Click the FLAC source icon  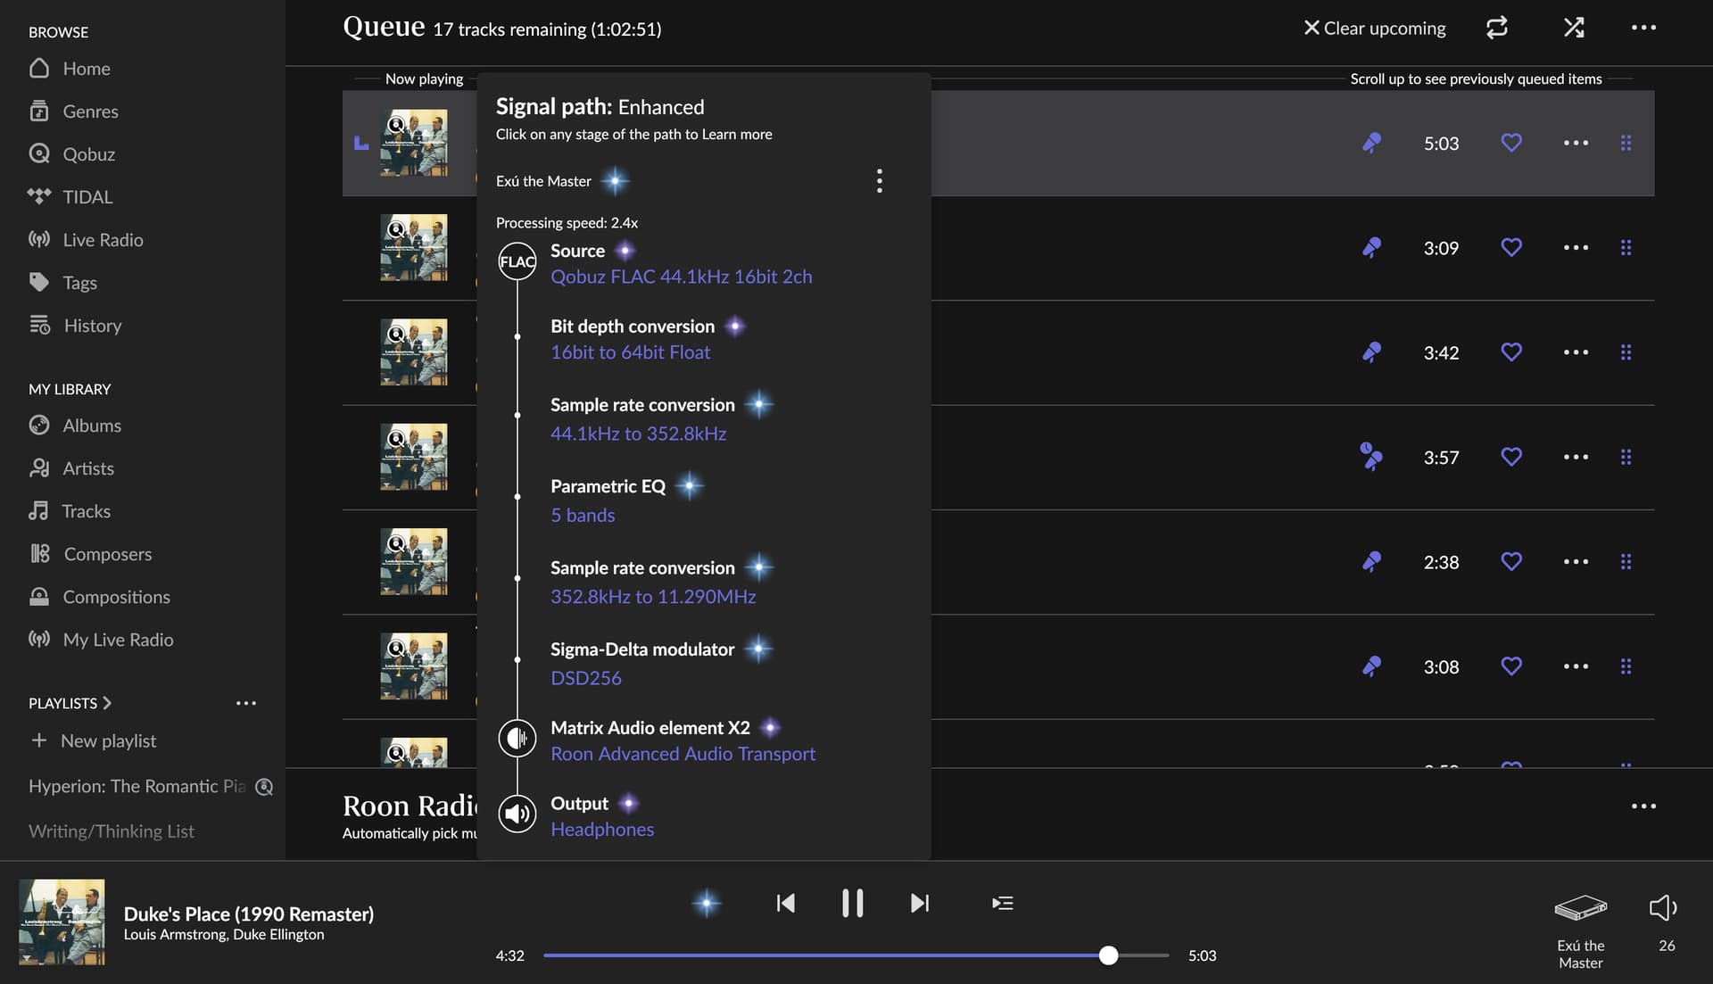[517, 261]
